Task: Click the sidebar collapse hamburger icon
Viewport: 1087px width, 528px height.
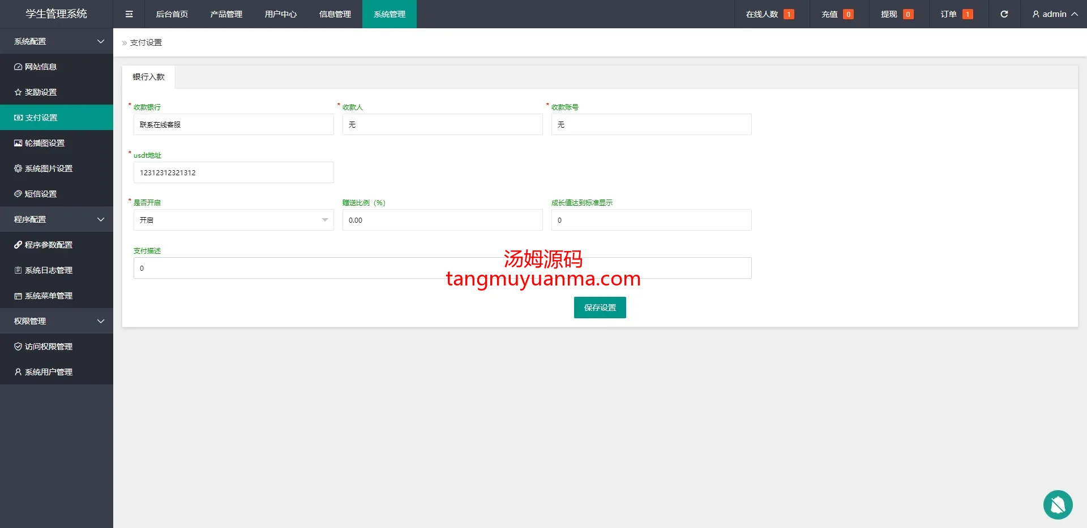Action: 129,14
